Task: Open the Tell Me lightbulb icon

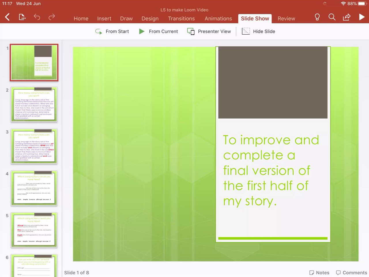Action: pyautogui.click(x=317, y=17)
